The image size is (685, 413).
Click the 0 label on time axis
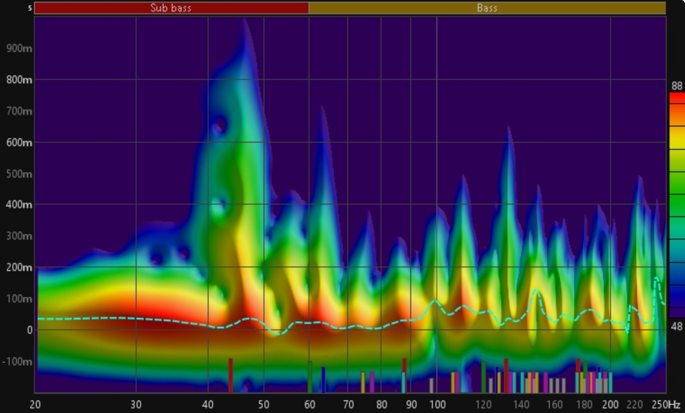[x=30, y=330]
